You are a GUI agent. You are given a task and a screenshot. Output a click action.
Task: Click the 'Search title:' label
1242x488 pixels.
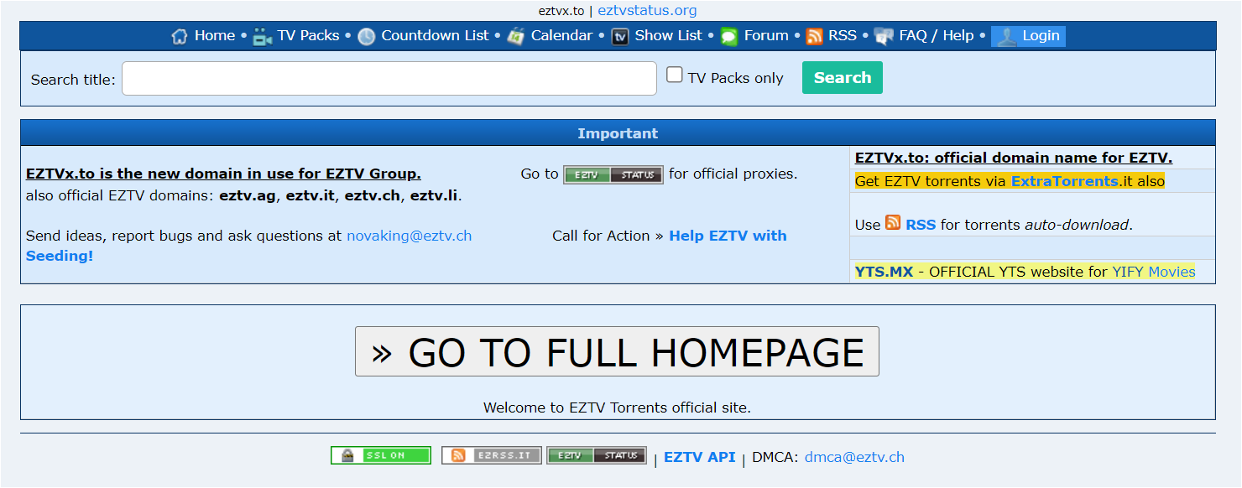pyautogui.click(x=73, y=80)
